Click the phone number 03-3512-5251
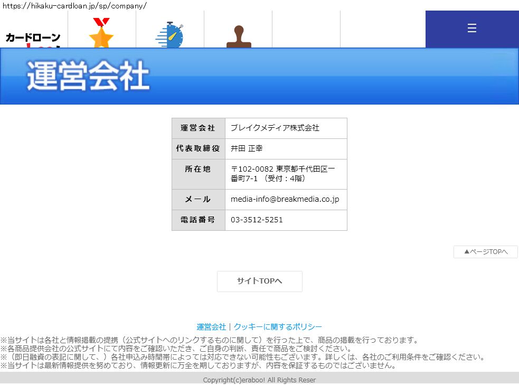This screenshot has height=385, width=519. click(257, 220)
